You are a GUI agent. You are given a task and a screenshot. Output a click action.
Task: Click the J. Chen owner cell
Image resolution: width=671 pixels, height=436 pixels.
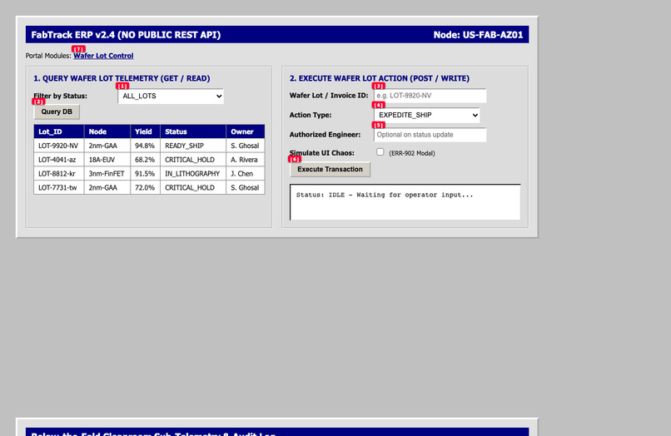(246, 173)
